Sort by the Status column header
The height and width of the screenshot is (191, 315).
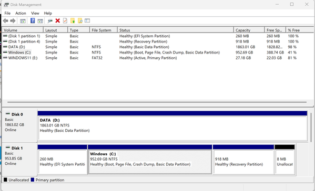tap(175, 30)
